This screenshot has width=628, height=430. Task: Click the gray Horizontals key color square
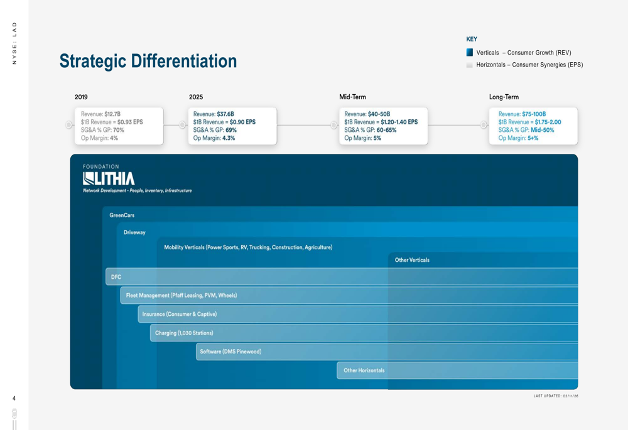click(x=469, y=65)
